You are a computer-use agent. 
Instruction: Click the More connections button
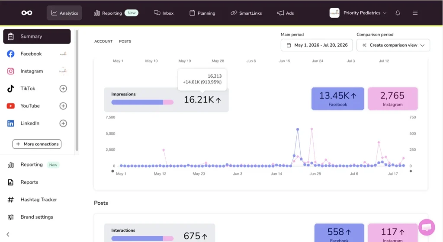(37, 144)
